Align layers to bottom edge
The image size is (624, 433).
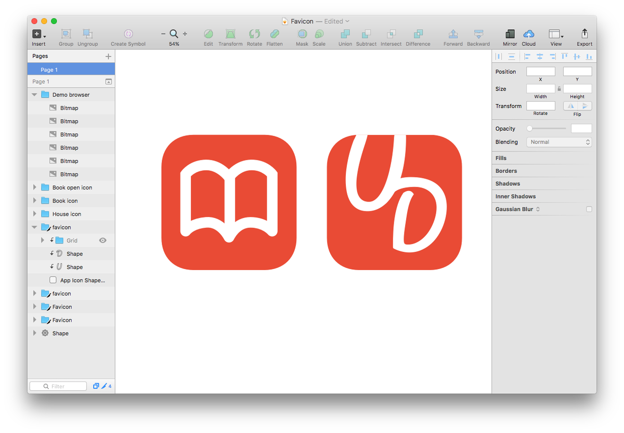pyautogui.click(x=589, y=56)
